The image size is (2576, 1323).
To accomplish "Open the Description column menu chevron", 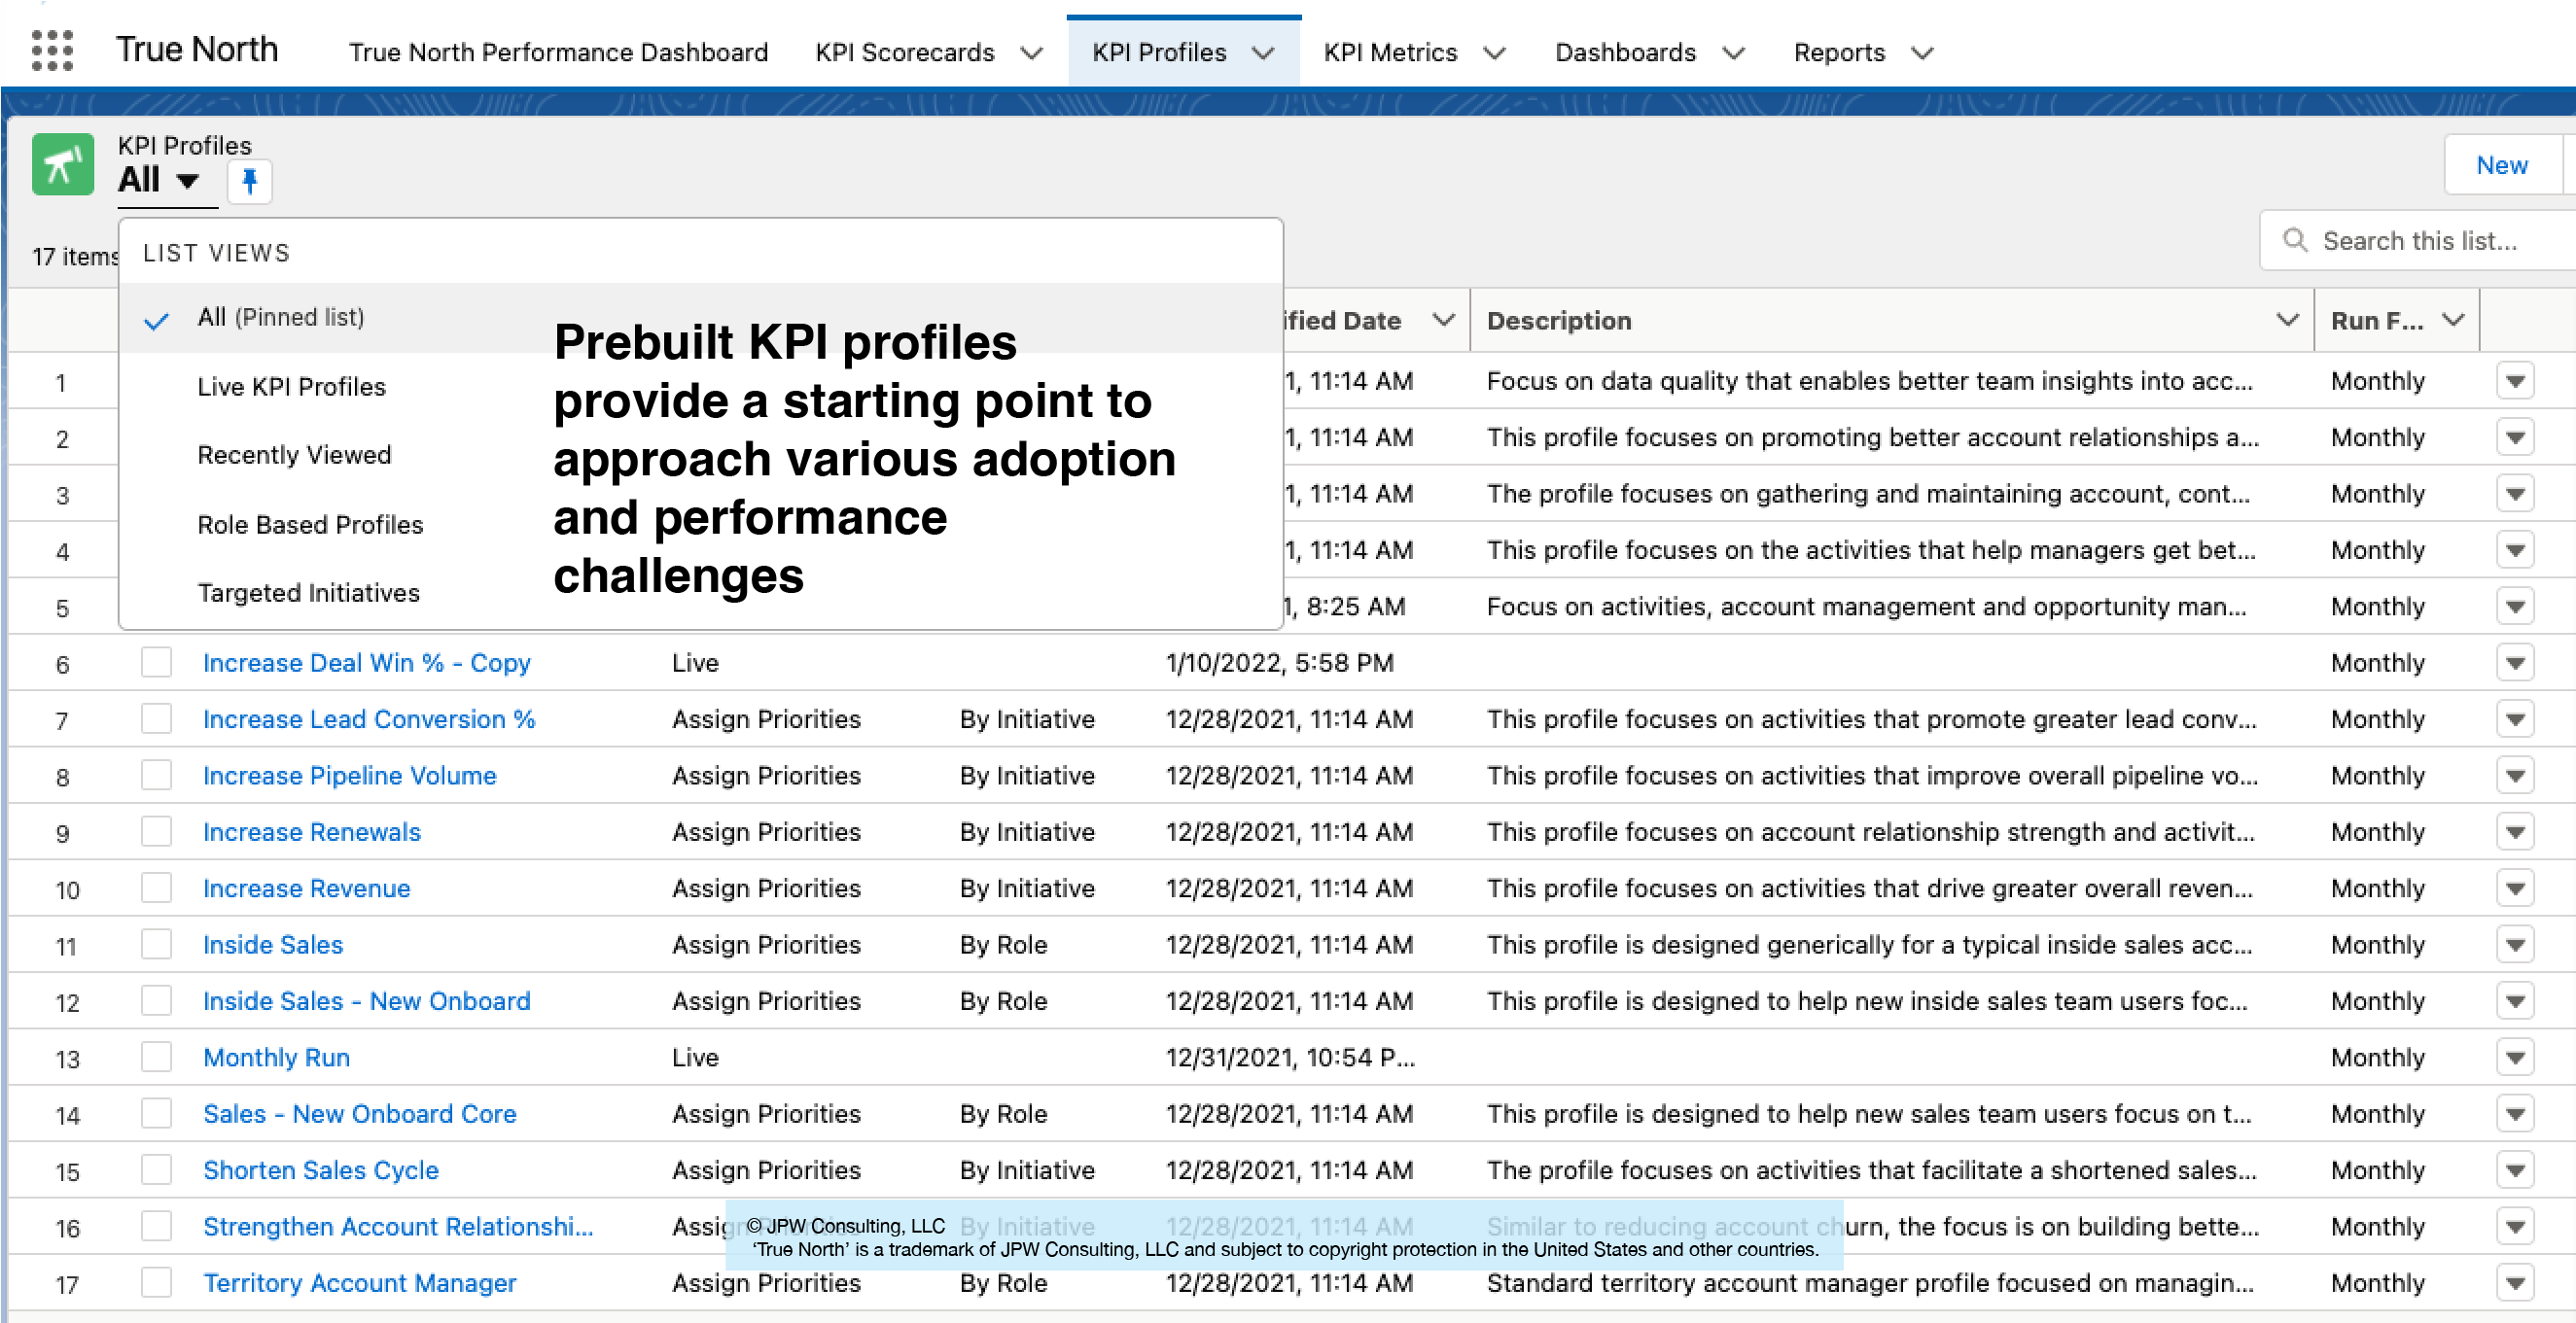I will [2286, 320].
